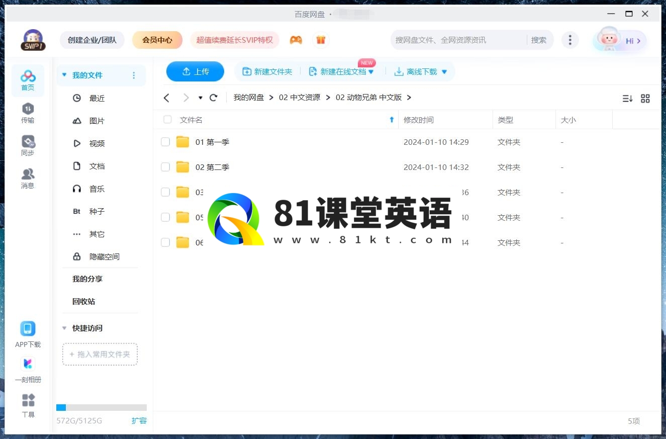Toggle the select-all checkbox in header
The height and width of the screenshot is (439, 666).
tap(167, 120)
